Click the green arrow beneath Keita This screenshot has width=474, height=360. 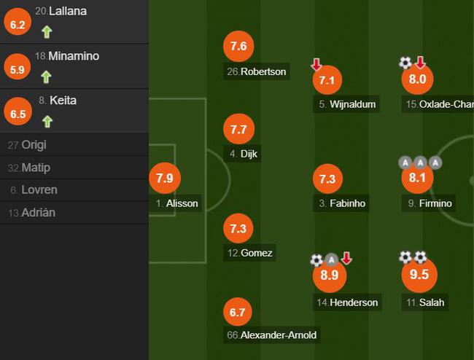pos(47,122)
